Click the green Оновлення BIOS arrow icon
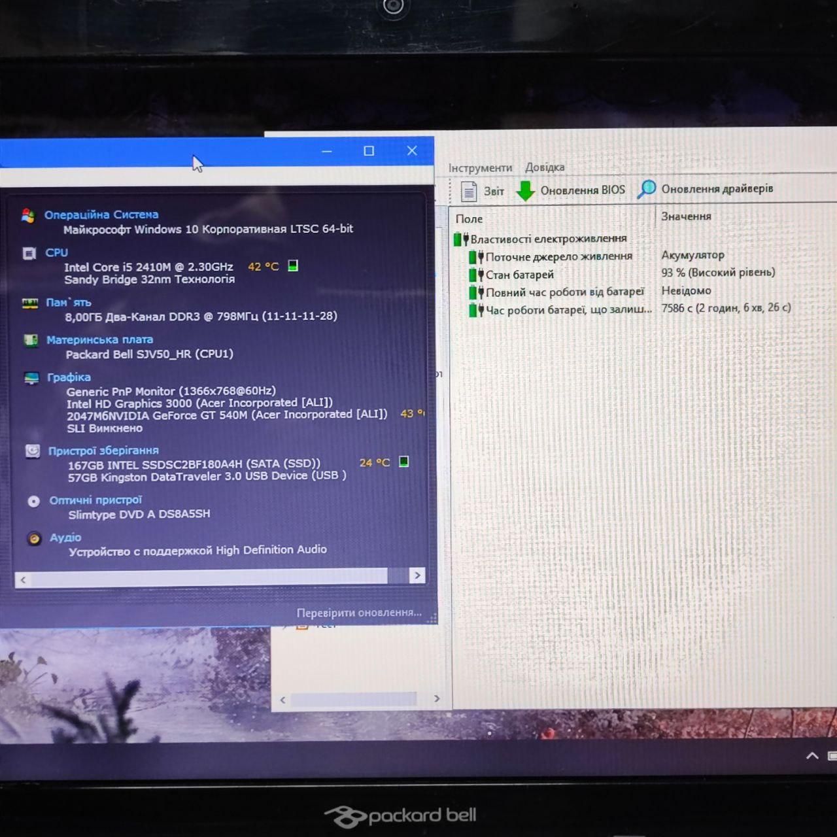837x837 pixels. tap(526, 191)
